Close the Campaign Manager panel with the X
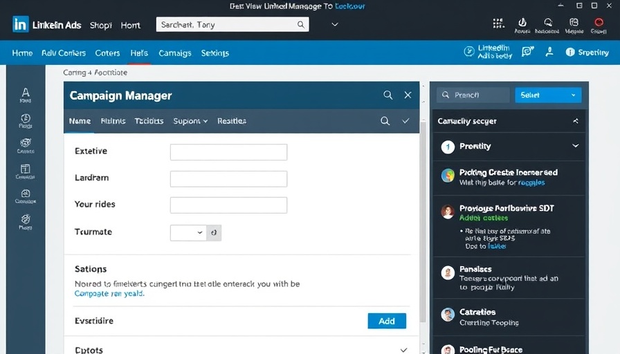The height and width of the screenshot is (354, 620). click(x=408, y=95)
